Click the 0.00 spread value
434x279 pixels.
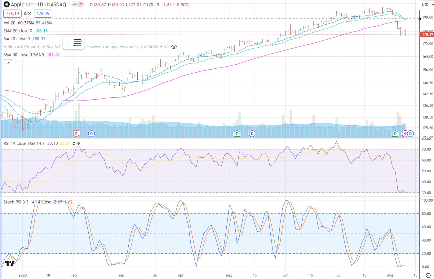pos(28,14)
